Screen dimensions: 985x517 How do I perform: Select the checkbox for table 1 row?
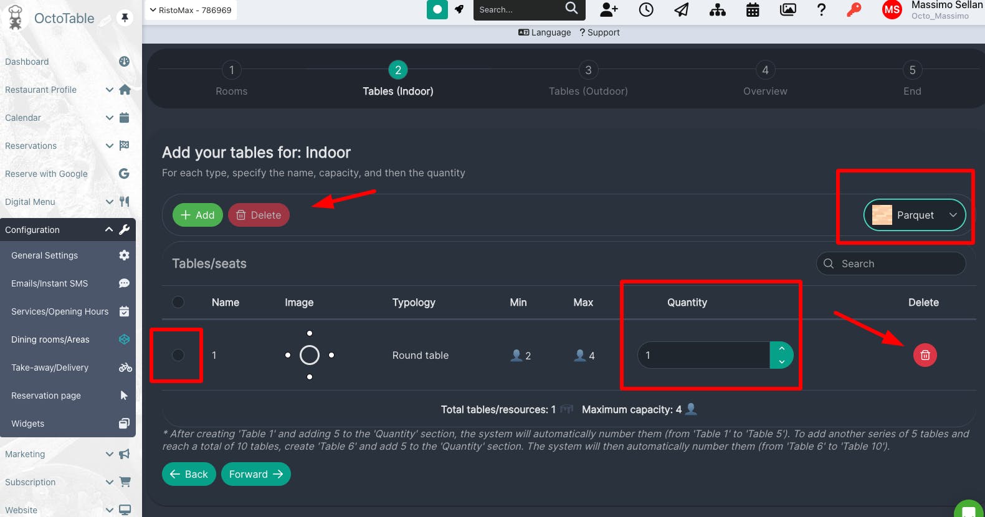tap(178, 355)
